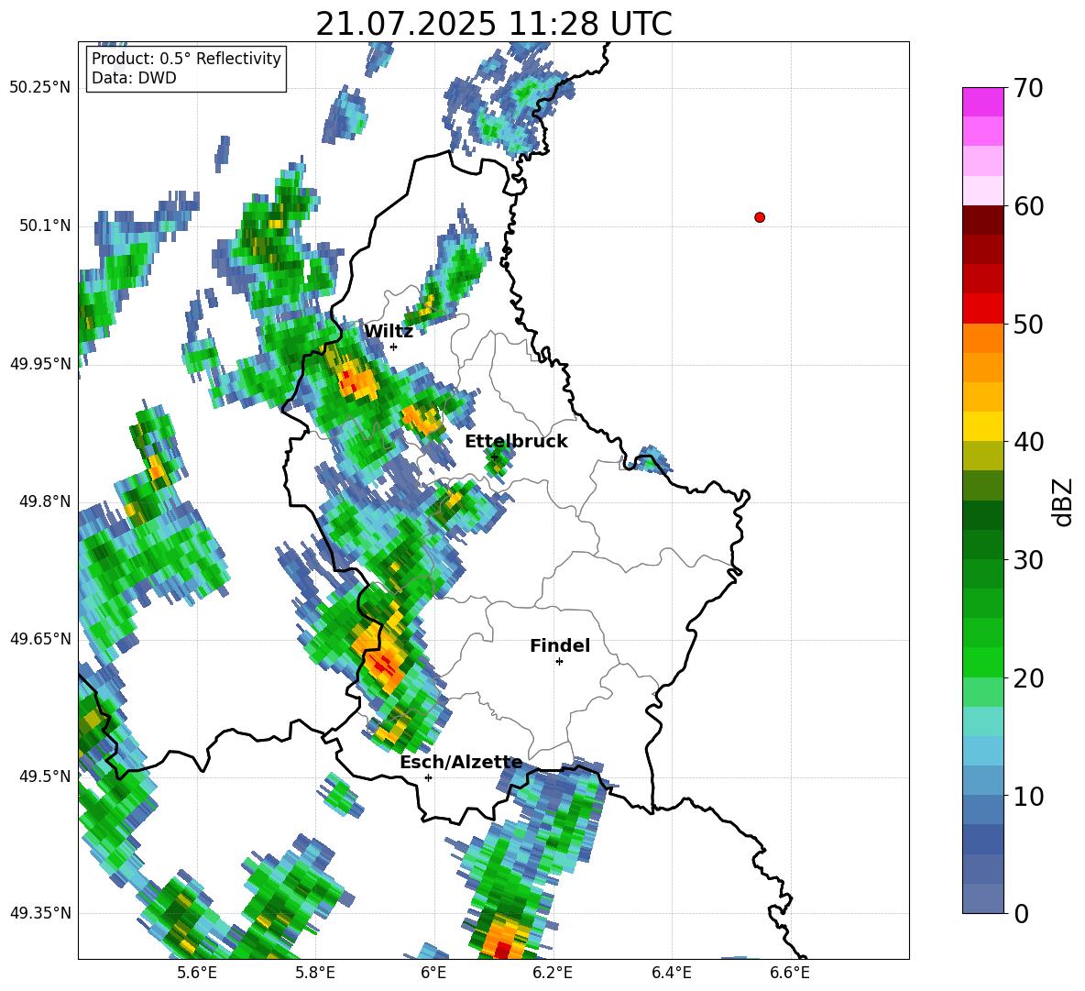
Task: Click the 70 value on colorbar
Action: click(1027, 89)
